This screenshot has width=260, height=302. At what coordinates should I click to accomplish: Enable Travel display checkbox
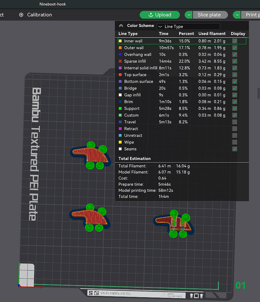click(x=235, y=122)
